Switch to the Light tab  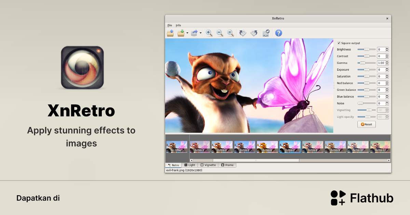[x=190, y=165]
